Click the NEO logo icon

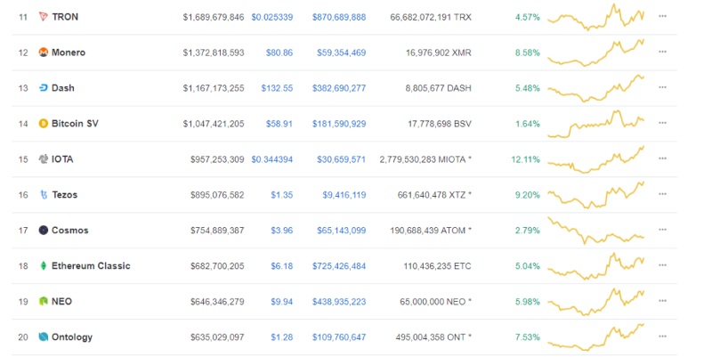coord(43,301)
